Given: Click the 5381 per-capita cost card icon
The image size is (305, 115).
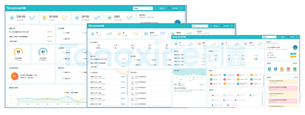Looking at the screenshot, I should pos(109,18).
